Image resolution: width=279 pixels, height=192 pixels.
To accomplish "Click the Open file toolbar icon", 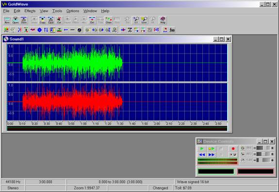I will (16, 20).
